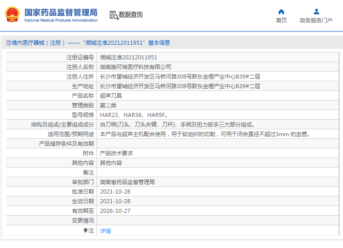Click 生效日期 value 2021-10-28
This screenshot has height=248, width=343.
click(115, 201)
